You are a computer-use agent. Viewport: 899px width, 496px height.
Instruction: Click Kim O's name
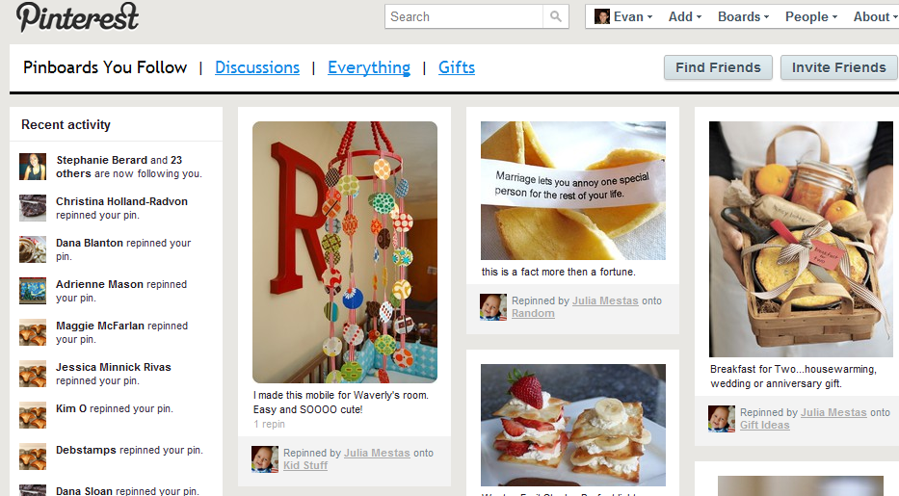pos(71,408)
